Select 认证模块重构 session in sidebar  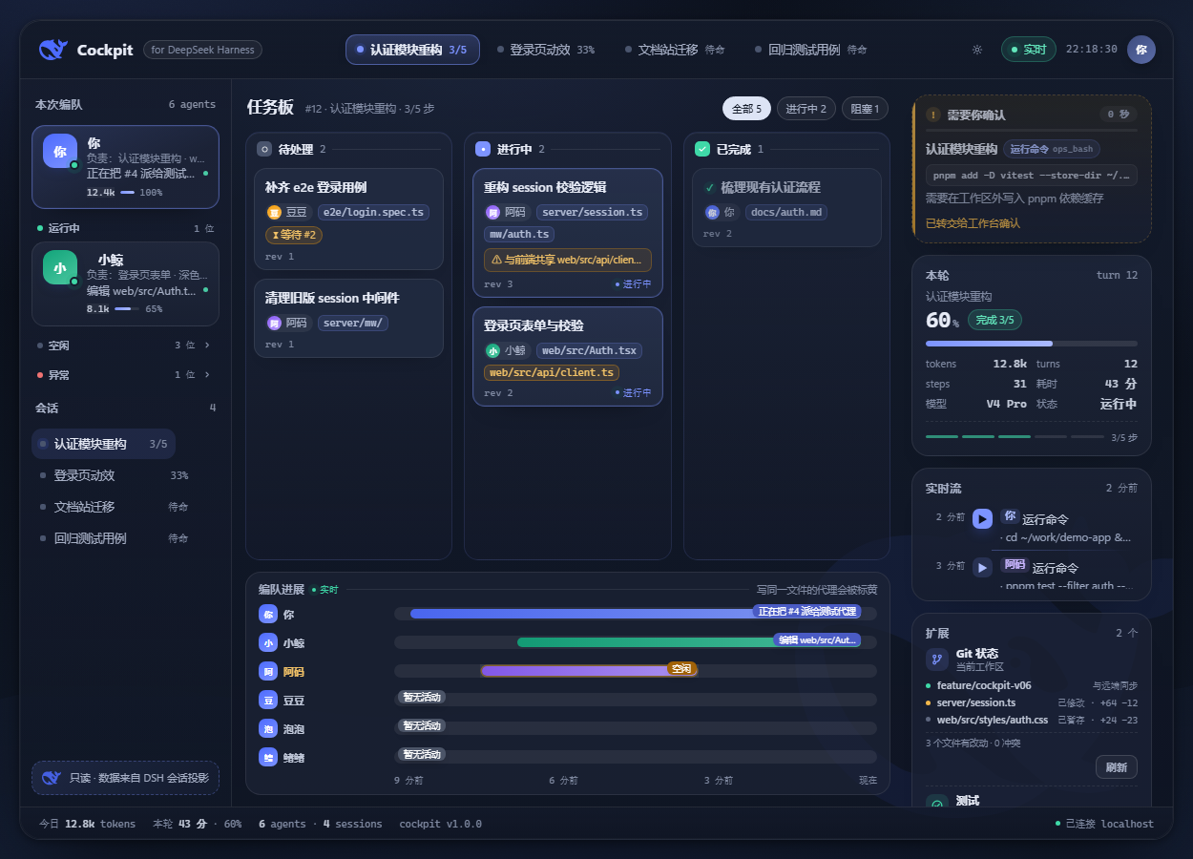[104, 444]
